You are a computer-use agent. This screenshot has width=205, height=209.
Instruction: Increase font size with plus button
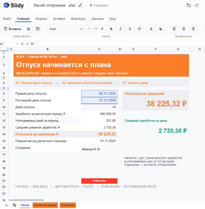click(x=102, y=29)
